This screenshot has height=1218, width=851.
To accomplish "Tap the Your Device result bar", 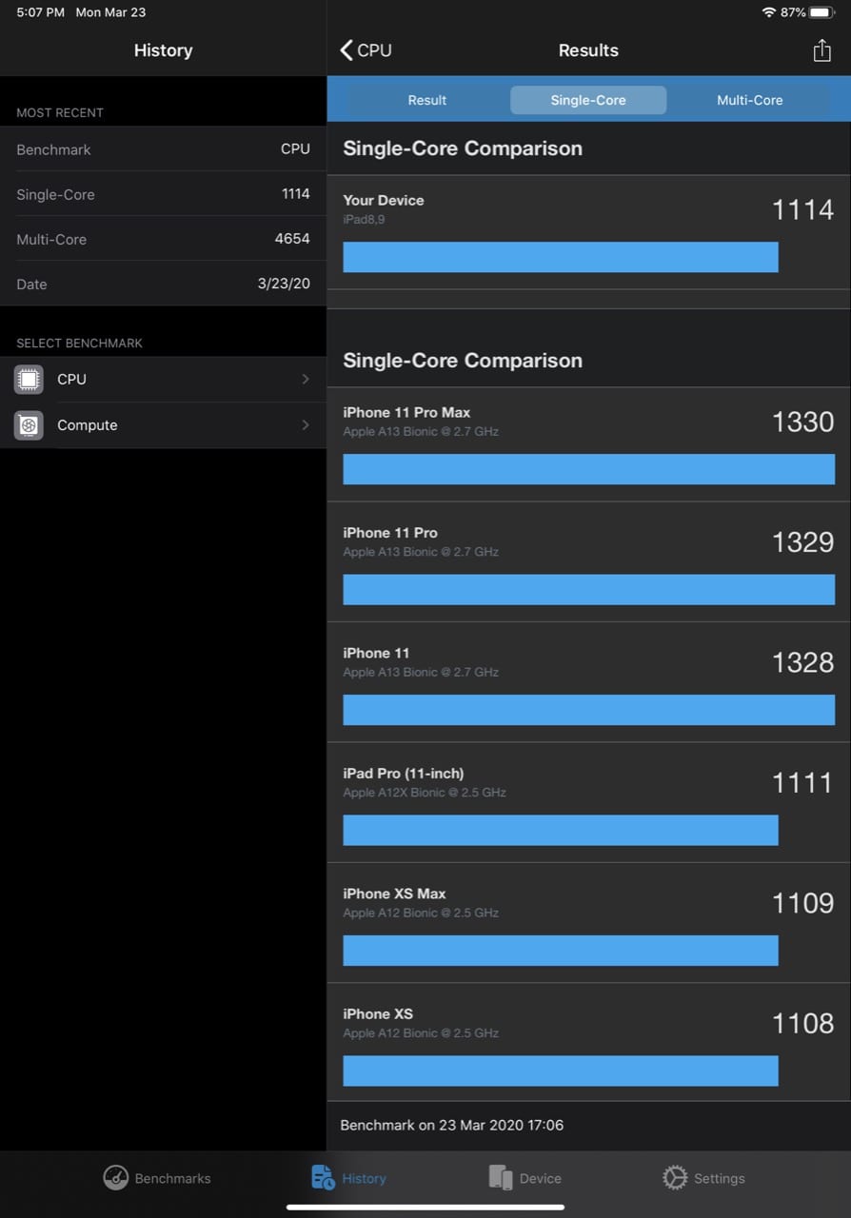I will pyautogui.click(x=561, y=257).
